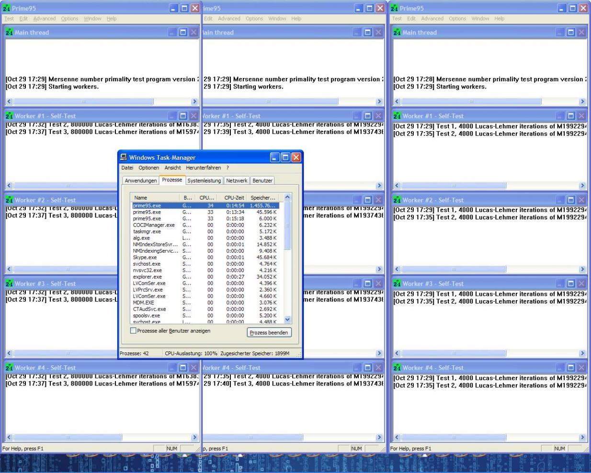Image resolution: width=591 pixels, height=473 pixels.
Task: Switch to the Systemleistung tab
Action: point(204,180)
